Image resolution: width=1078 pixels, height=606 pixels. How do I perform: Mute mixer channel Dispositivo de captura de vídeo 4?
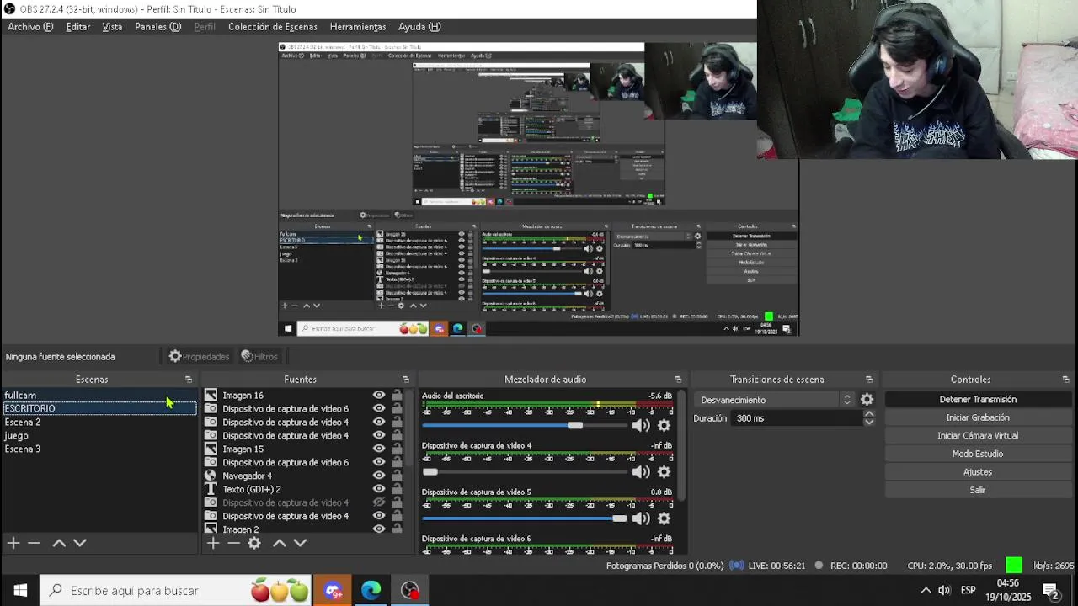(x=641, y=472)
